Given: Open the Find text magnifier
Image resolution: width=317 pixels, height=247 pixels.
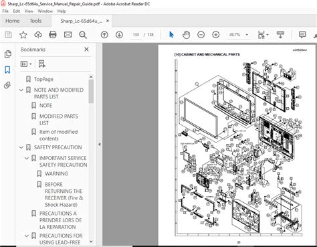Looking at the screenshot, I should click(83, 35).
